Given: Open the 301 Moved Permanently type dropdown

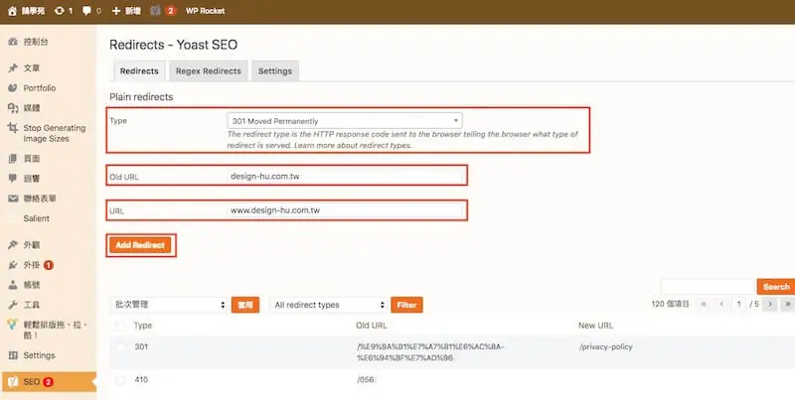Looking at the screenshot, I should (x=344, y=120).
